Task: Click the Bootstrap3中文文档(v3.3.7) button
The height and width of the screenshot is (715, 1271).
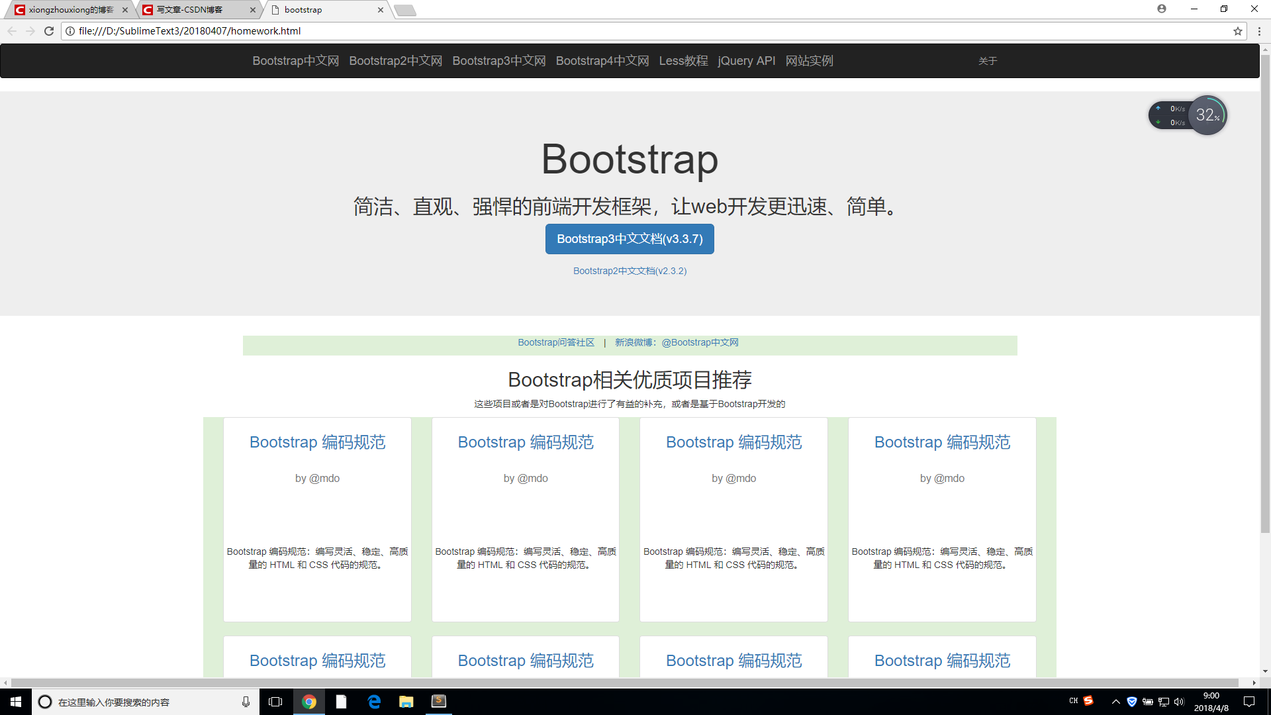Action: (630, 239)
